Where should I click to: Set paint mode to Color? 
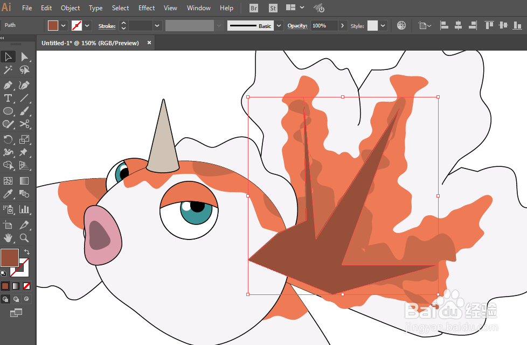click(x=5, y=286)
